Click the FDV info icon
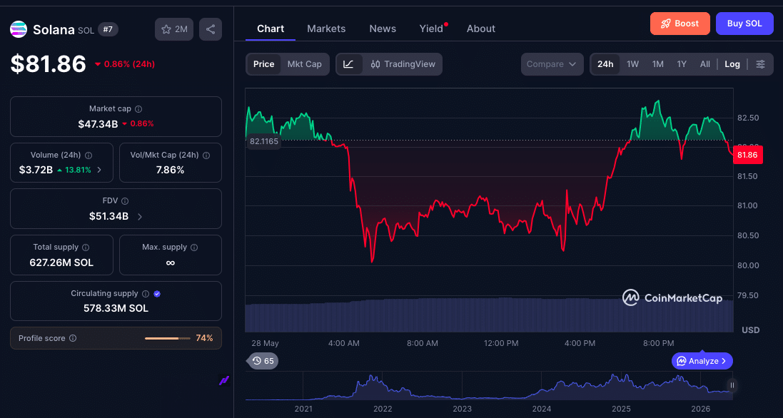Image resolution: width=783 pixels, height=418 pixels. coord(125,201)
